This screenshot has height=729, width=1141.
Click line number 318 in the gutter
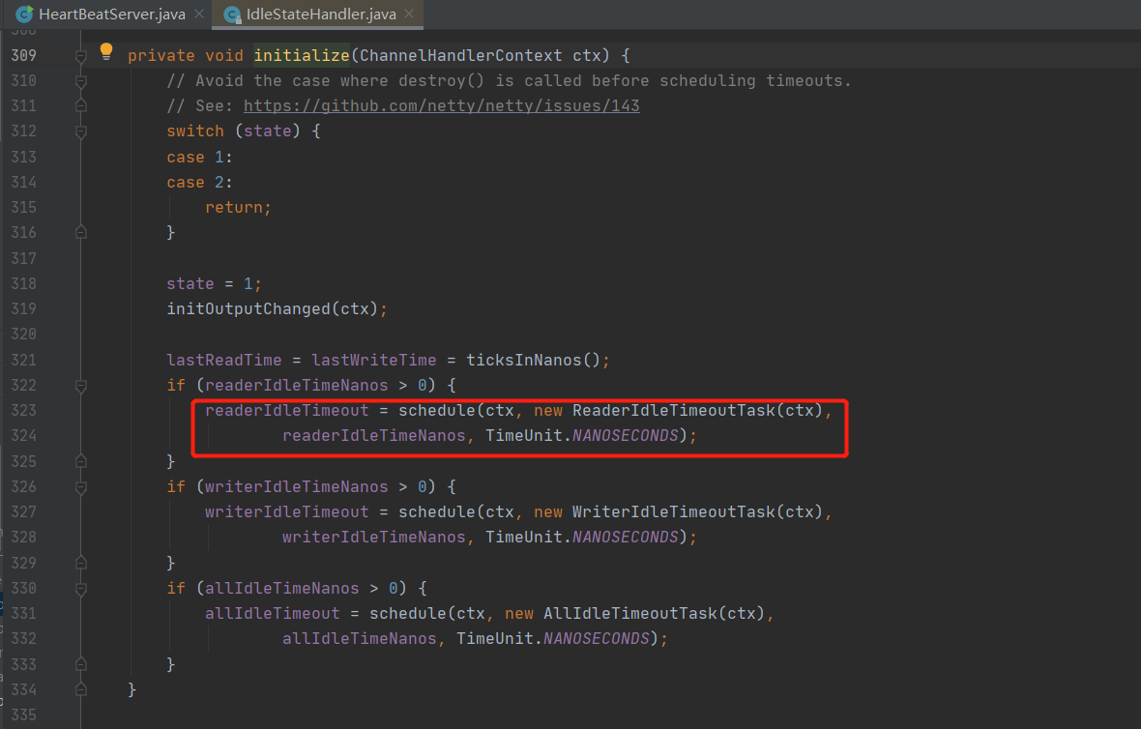(x=23, y=283)
